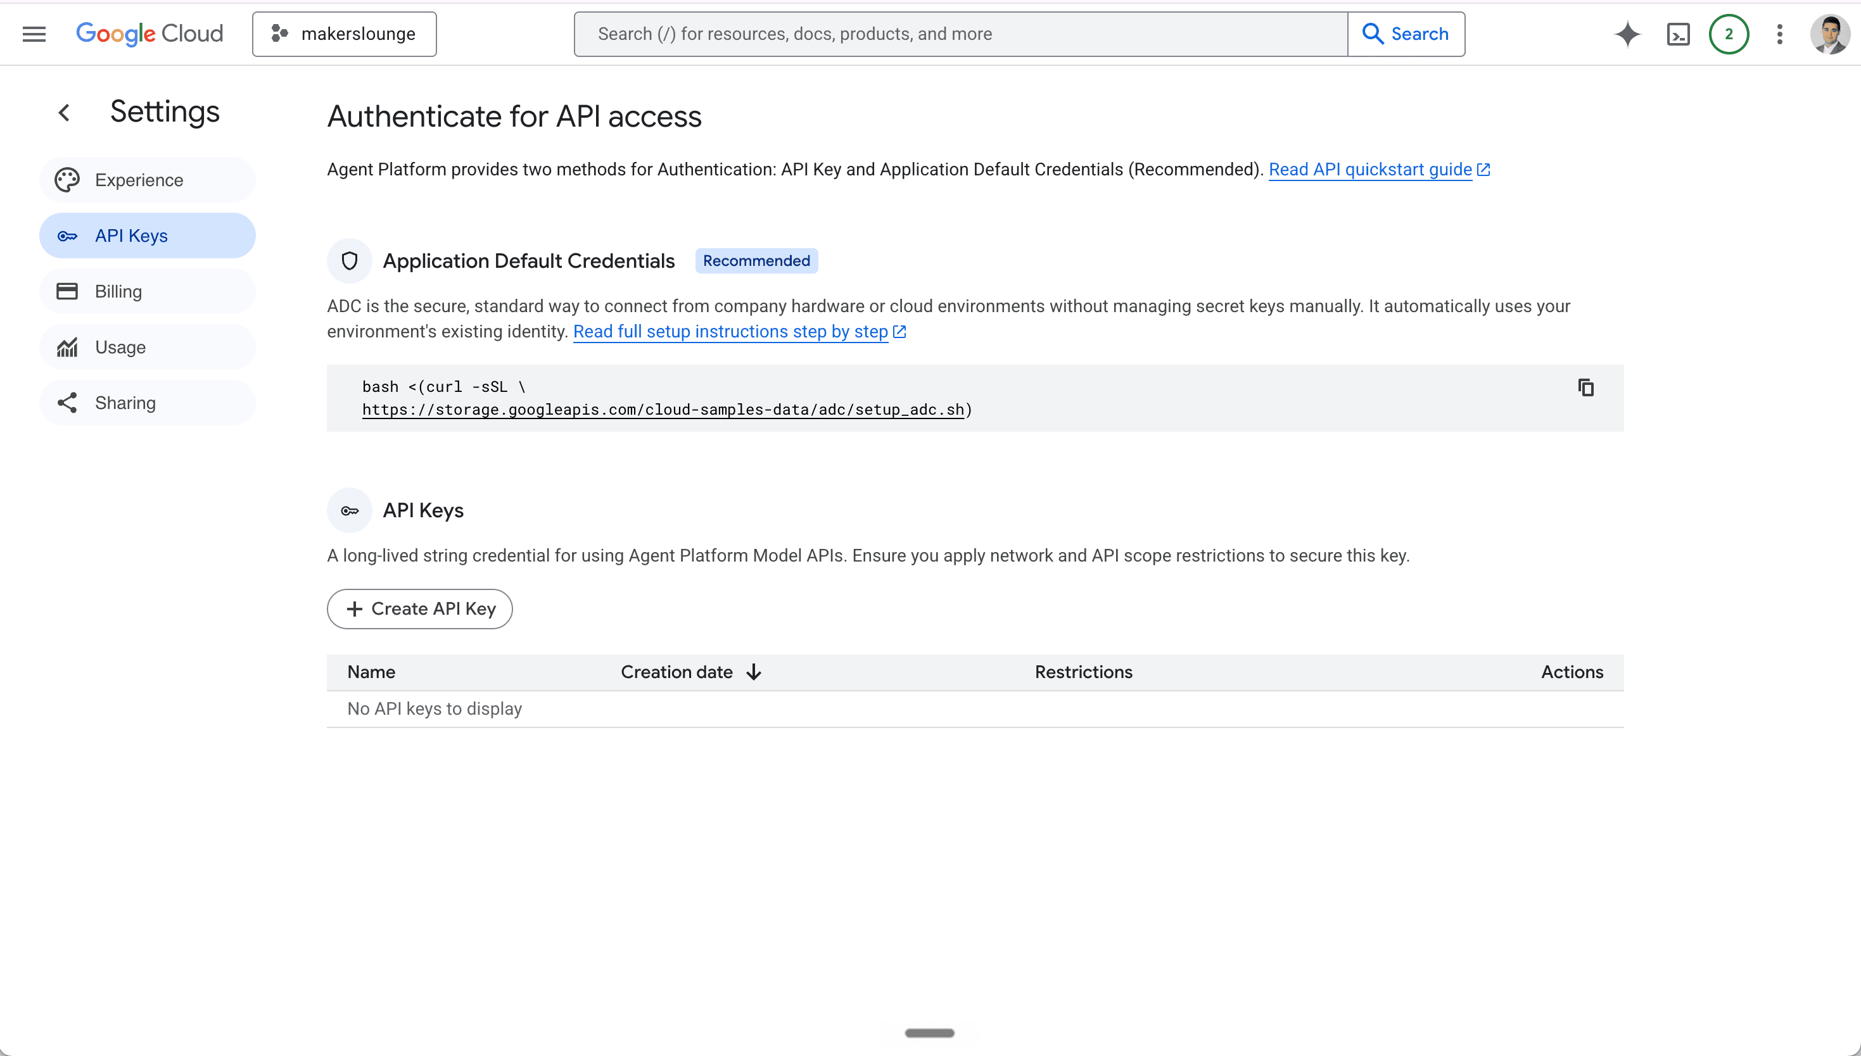
Task: Click the Recommended badge
Action: (x=756, y=261)
